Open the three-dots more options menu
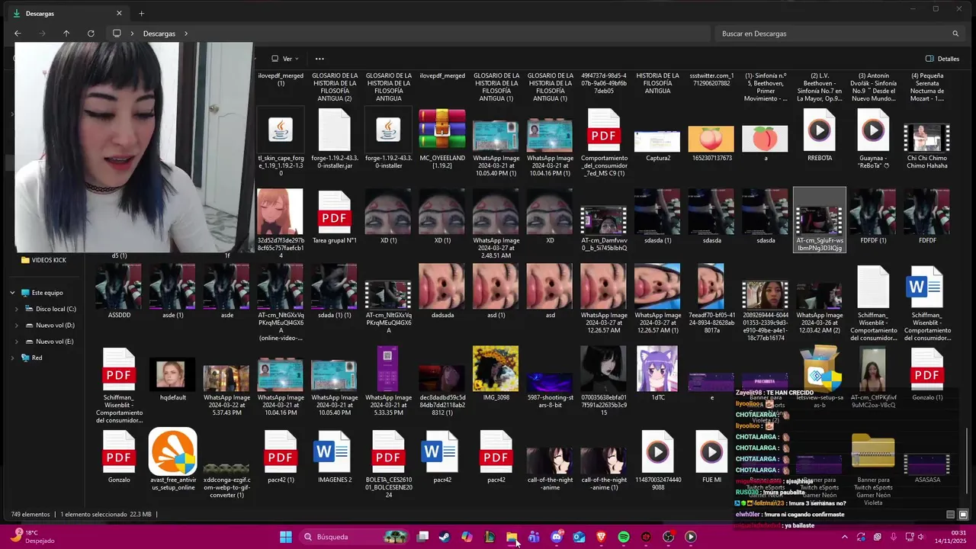This screenshot has height=549, width=976. point(319,59)
